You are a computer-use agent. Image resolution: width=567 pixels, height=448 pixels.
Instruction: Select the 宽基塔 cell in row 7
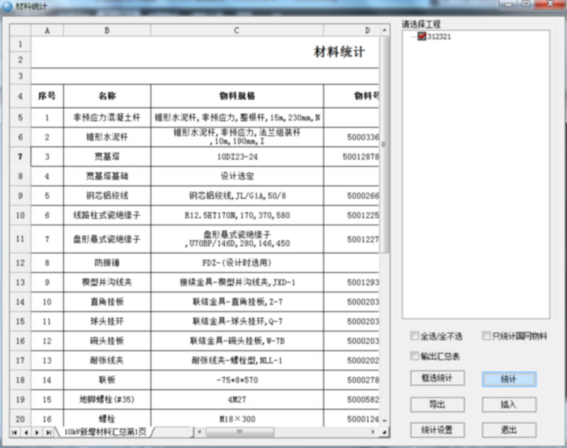(x=107, y=157)
